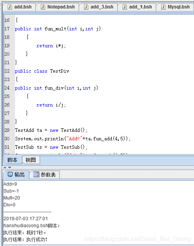Click the hanshudiaoyong.bsh脚本 output line

click(x=32, y=226)
